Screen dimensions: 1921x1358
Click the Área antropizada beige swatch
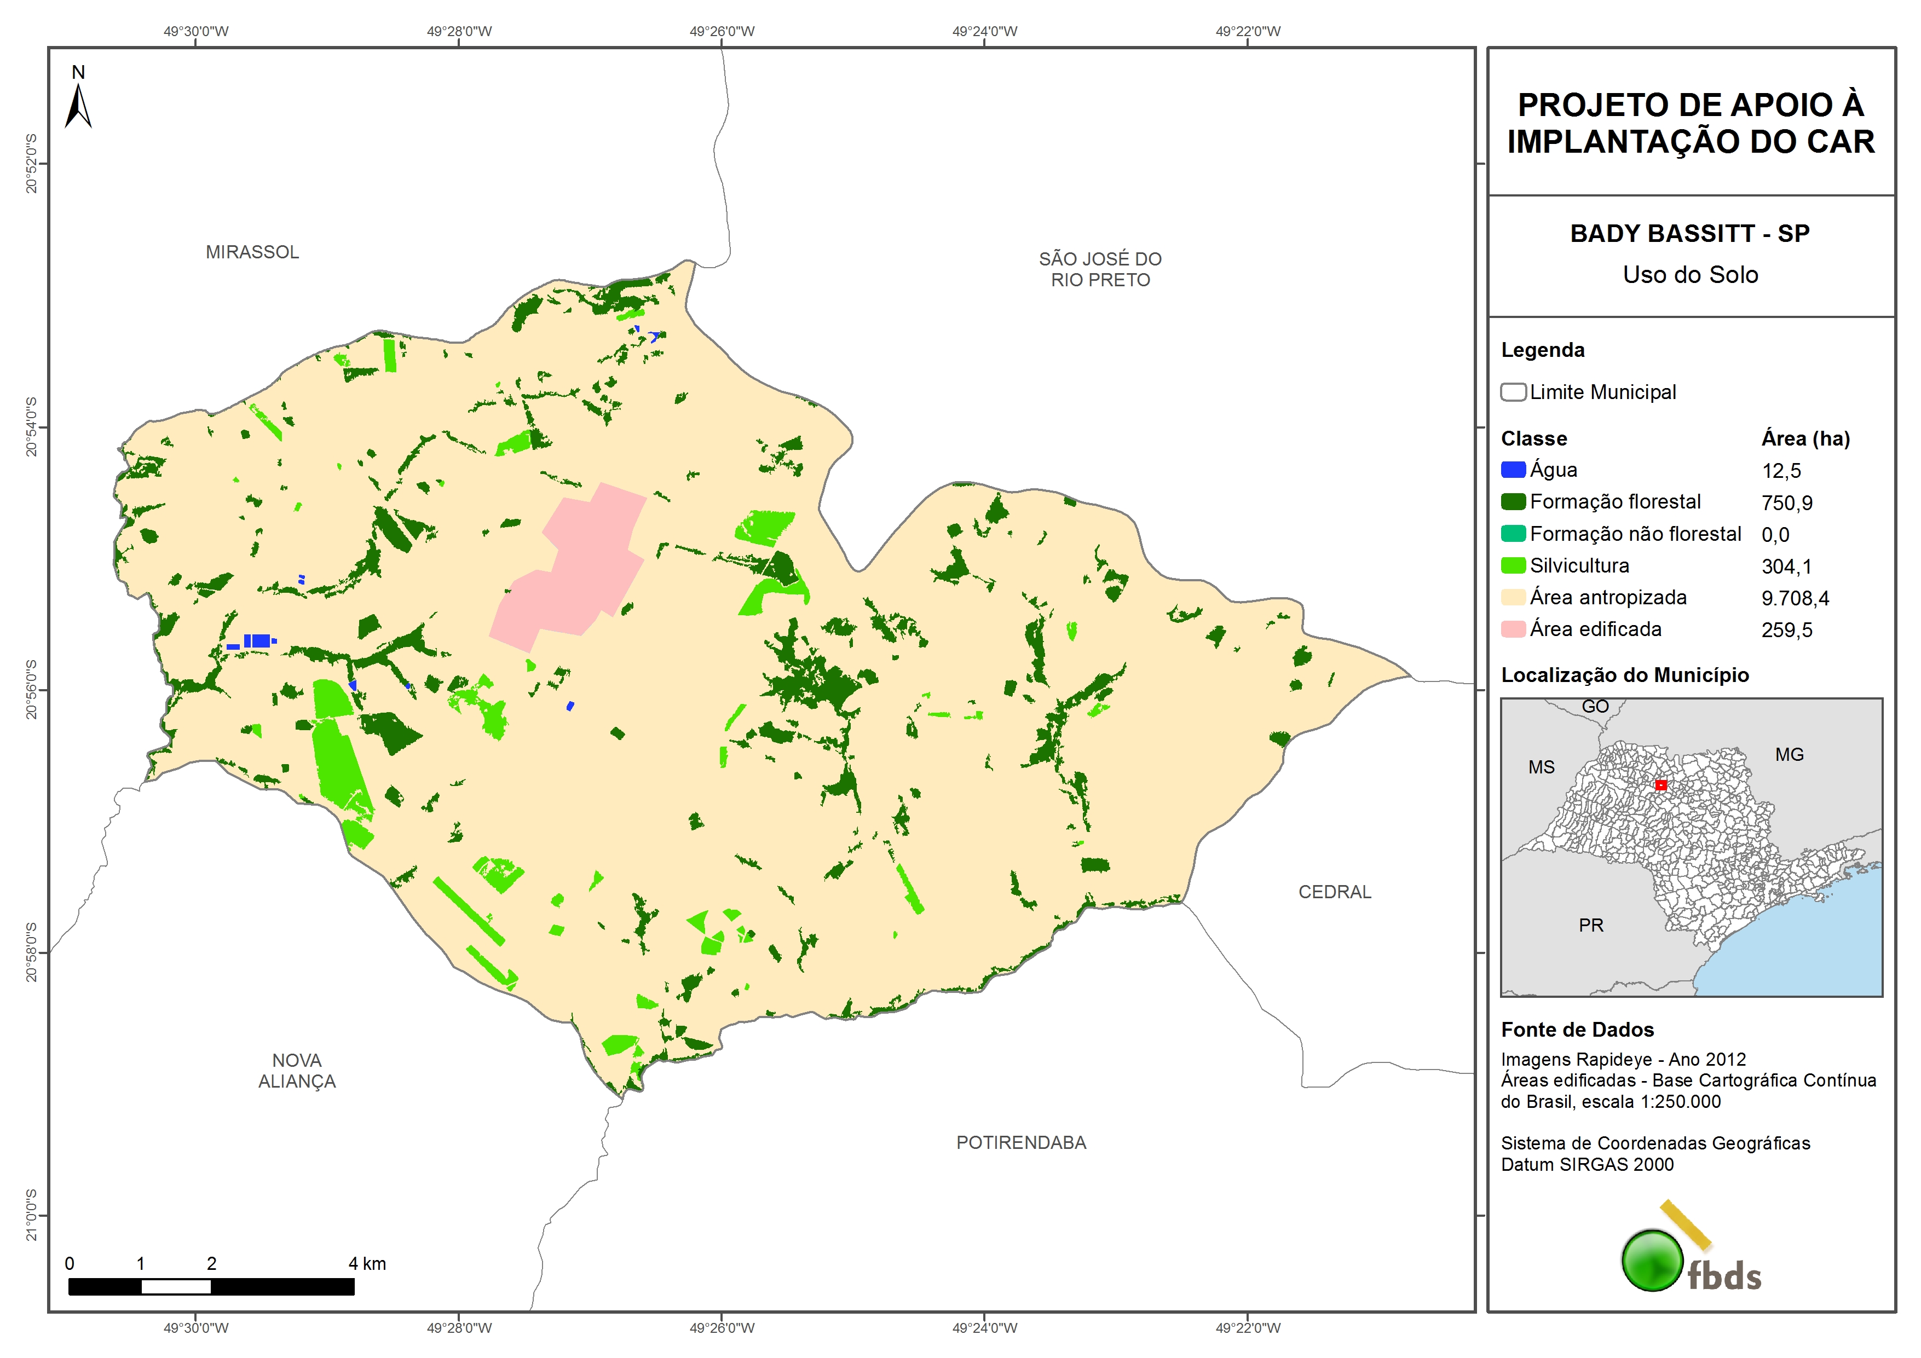[x=1513, y=597]
